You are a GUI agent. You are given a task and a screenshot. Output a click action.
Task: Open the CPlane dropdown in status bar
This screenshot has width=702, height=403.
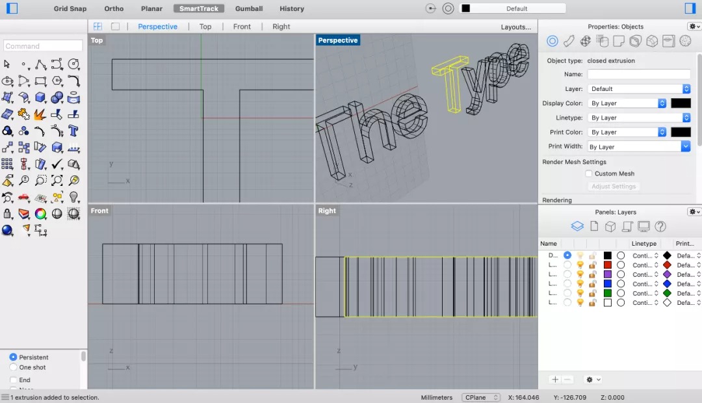pyautogui.click(x=481, y=397)
